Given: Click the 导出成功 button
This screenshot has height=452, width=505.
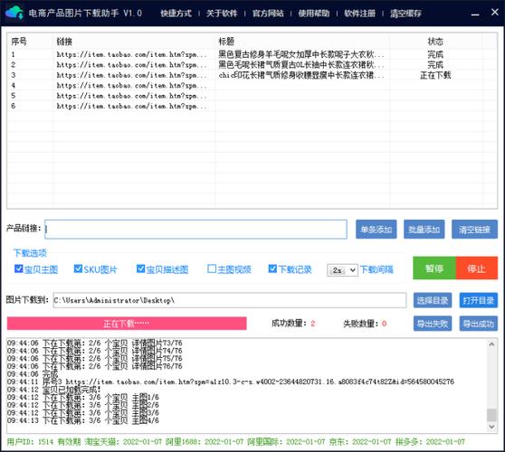Looking at the screenshot, I should click(479, 324).
